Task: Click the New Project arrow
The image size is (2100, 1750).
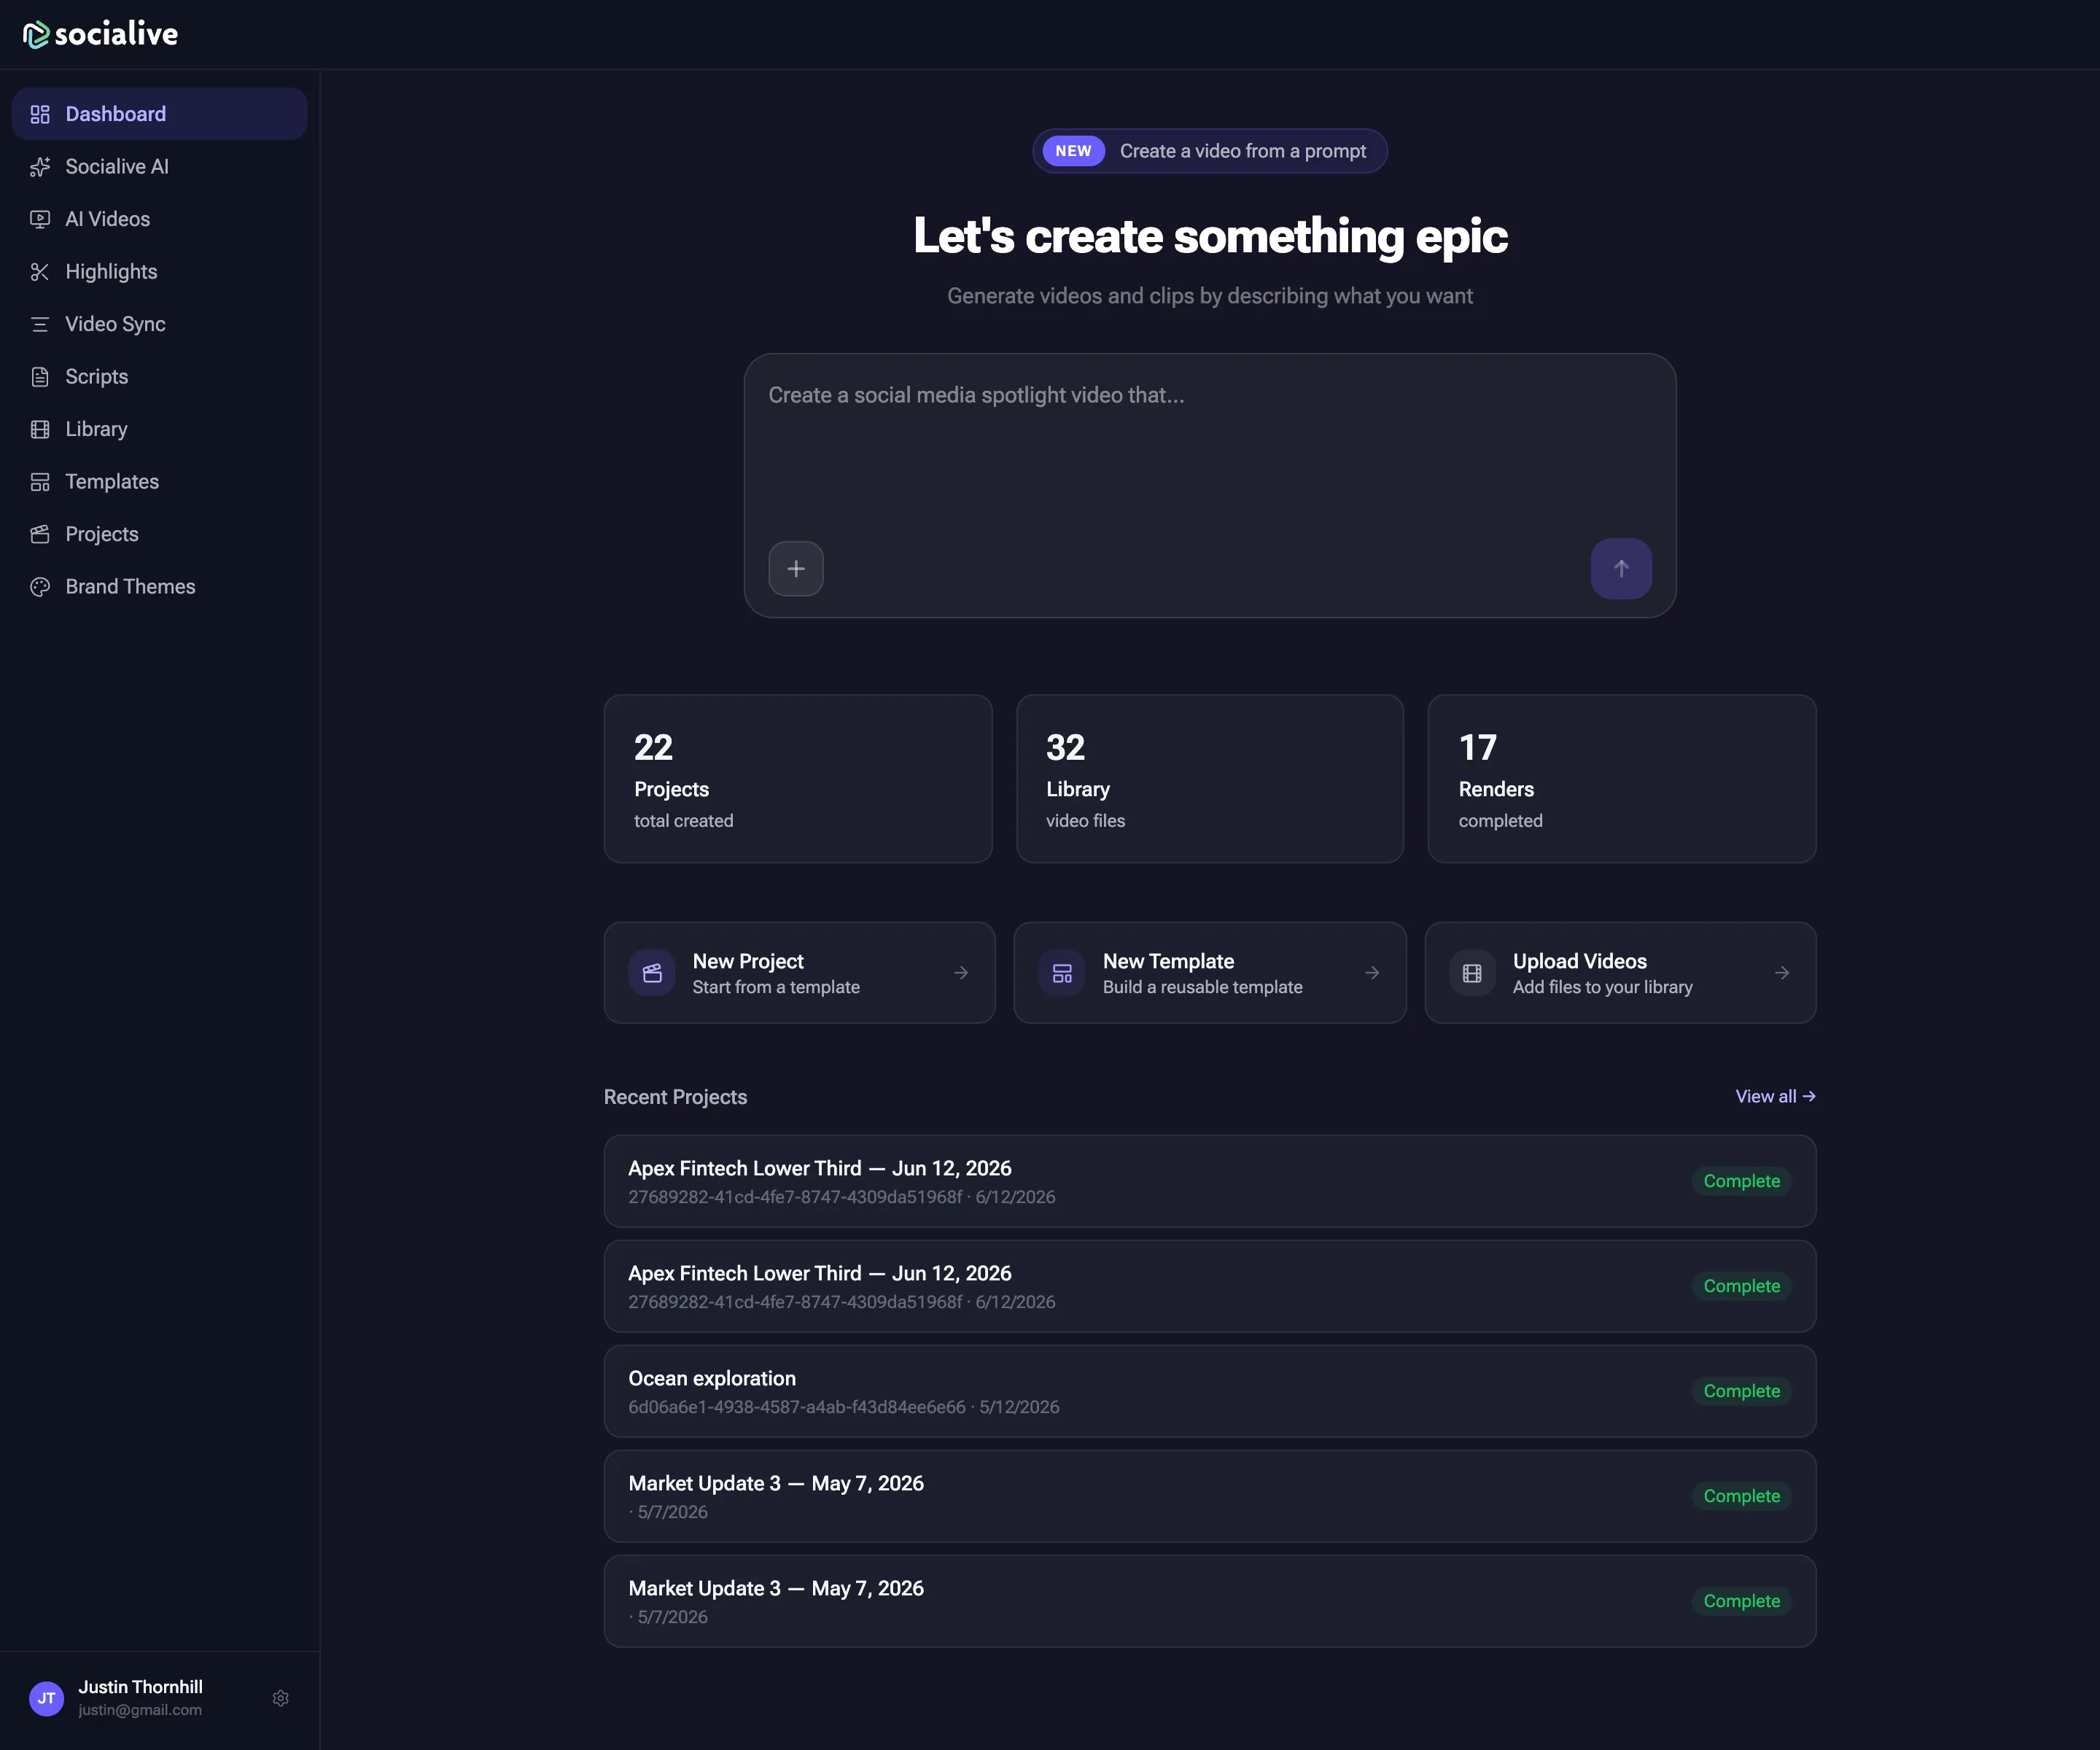Action: (961, 973)
